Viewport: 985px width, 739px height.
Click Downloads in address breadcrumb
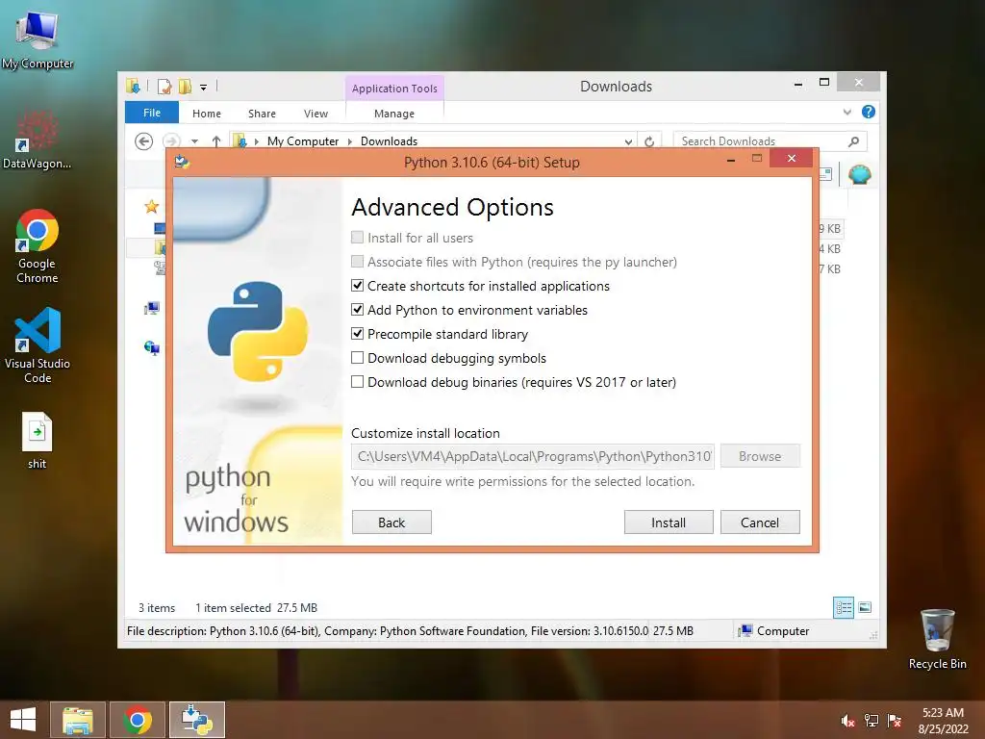coord(389,141)
